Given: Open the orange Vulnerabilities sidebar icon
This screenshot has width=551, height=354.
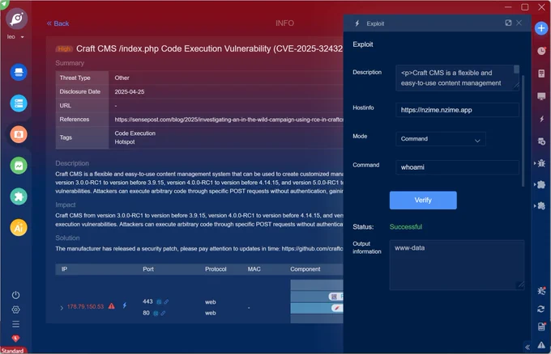Looking at the screenshot, I should (19, 135).
